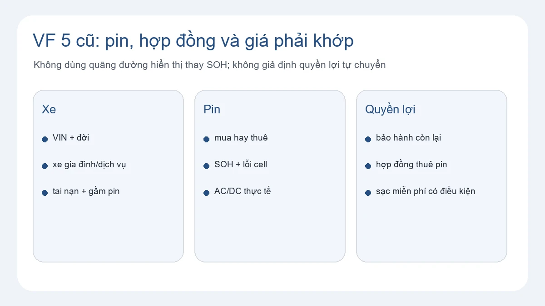Select the Quyền lợi card heading
This screenshot has width=545, height=306.
pyautogui.click(x=390, y=110)
